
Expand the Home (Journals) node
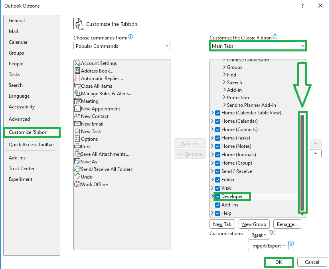click(212, 155)
